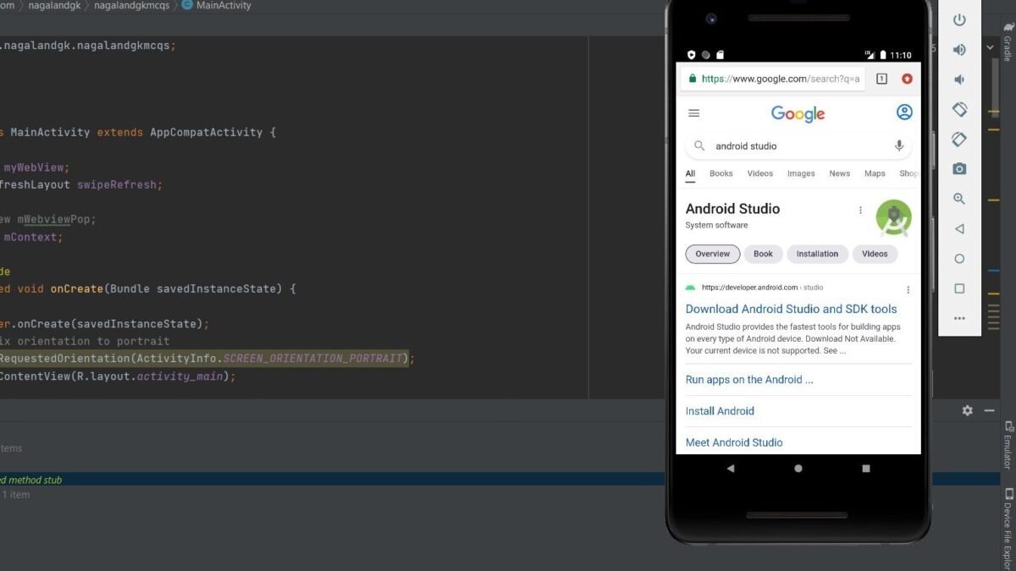The width and height of the screenshot is (1016, 571).
Task: Select the All search results tab
Action: [690, 173]
